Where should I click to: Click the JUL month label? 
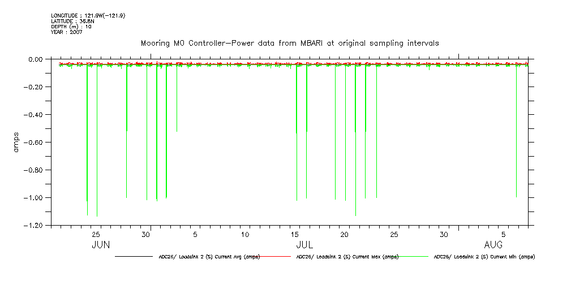click(304, 245)
